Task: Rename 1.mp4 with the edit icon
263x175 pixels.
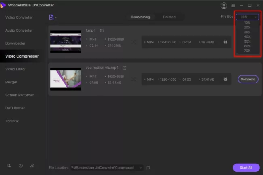Action: click(x=102, y=30)
